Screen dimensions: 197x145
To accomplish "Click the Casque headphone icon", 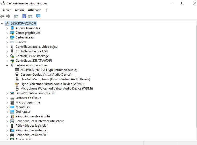I will click(17, 74).
